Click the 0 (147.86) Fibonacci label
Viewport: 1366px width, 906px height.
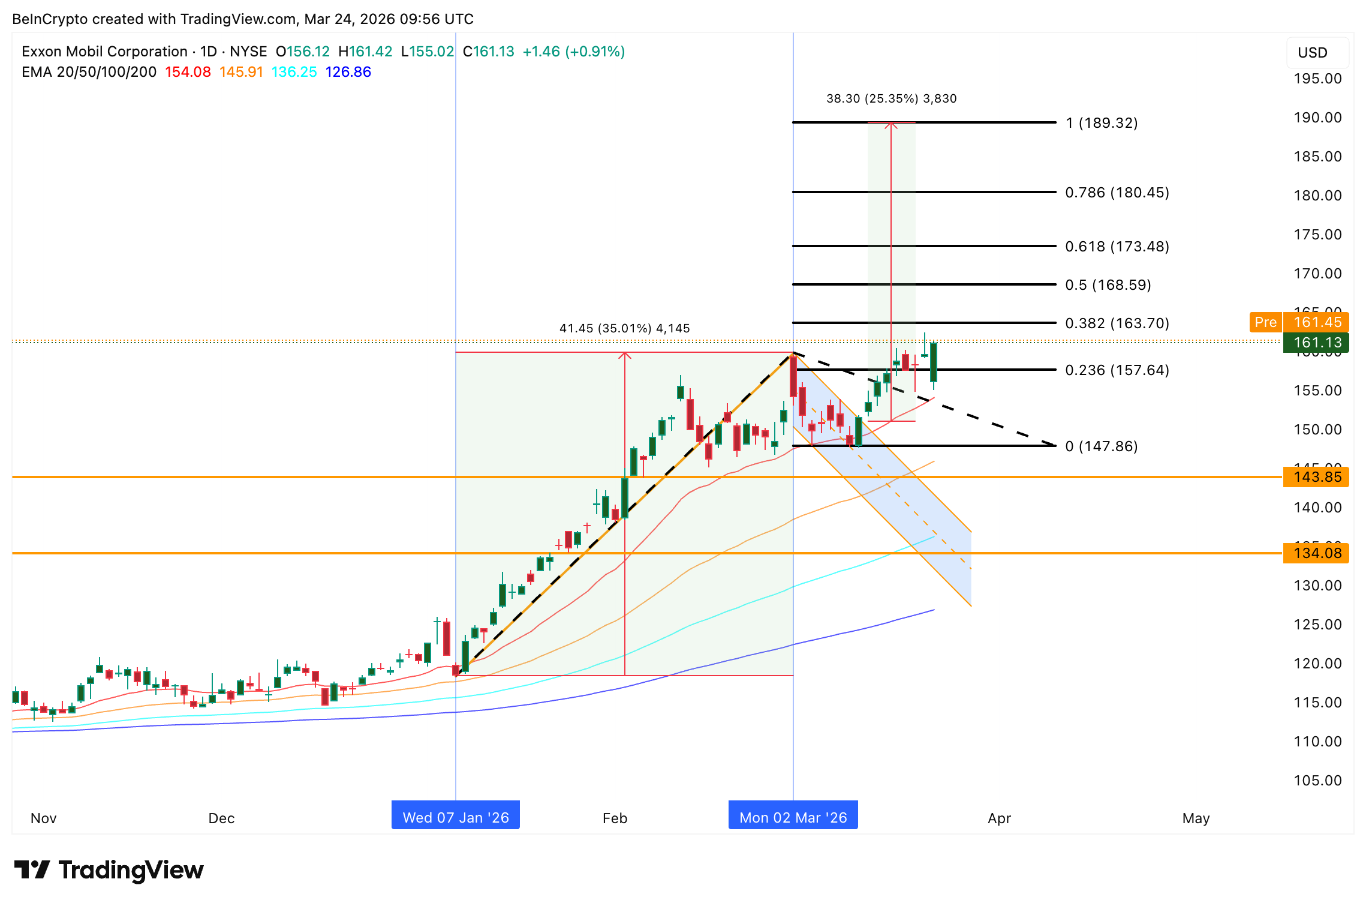1101,446
